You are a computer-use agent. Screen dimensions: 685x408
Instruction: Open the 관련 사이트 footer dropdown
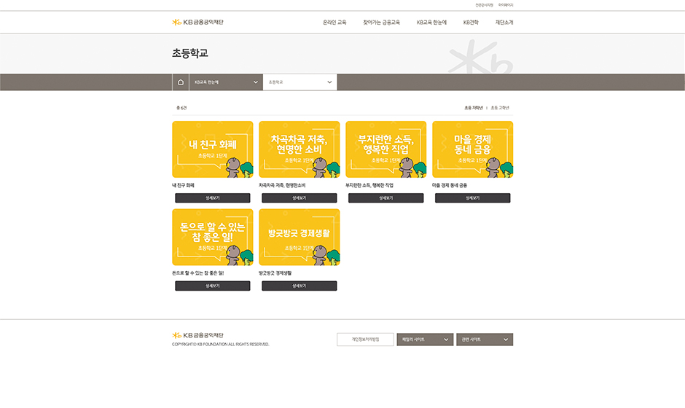pyautogui.click(x=485, y=340)
